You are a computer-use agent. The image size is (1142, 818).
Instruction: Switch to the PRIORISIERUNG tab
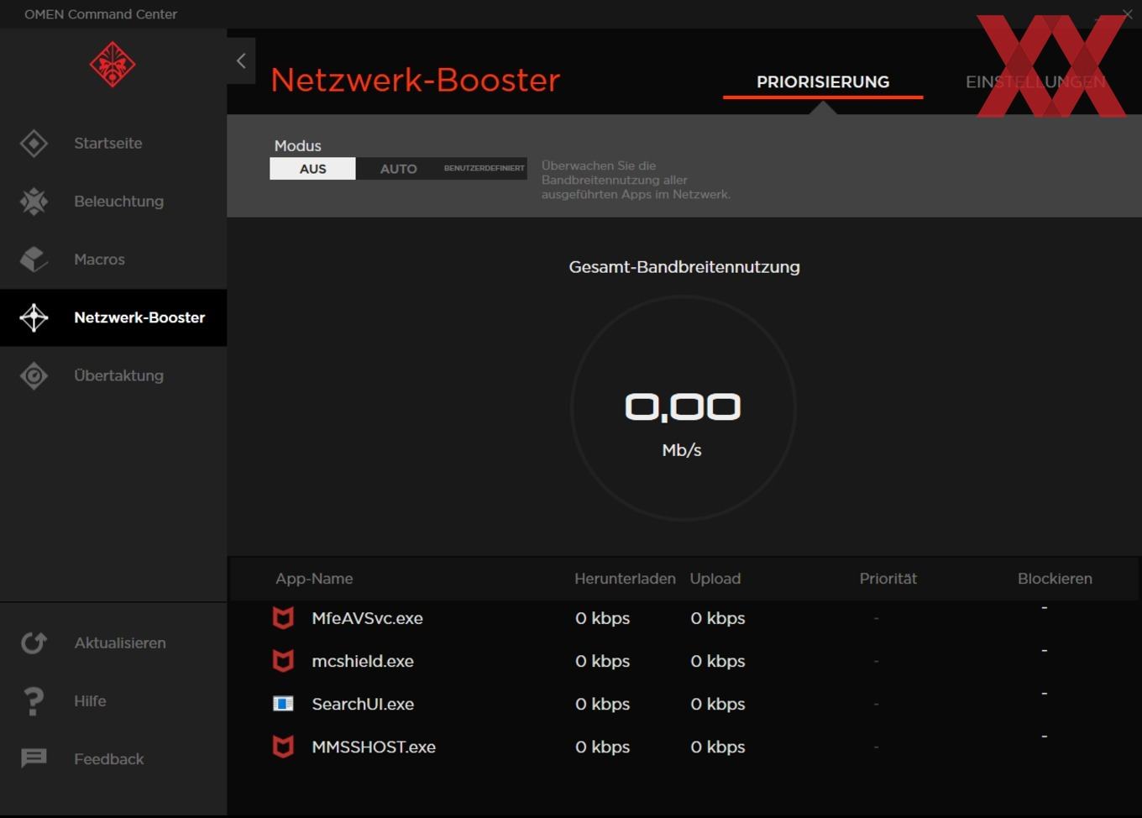[x=823, y=82]
